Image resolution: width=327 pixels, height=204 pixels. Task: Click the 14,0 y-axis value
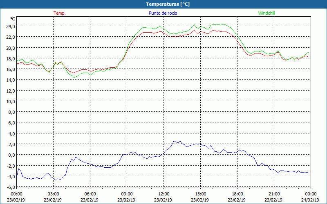coord(11,80)
